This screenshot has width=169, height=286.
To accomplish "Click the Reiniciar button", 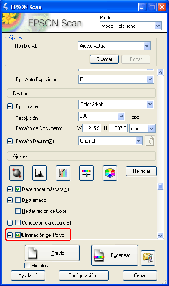I will click(x=141, y=171).
